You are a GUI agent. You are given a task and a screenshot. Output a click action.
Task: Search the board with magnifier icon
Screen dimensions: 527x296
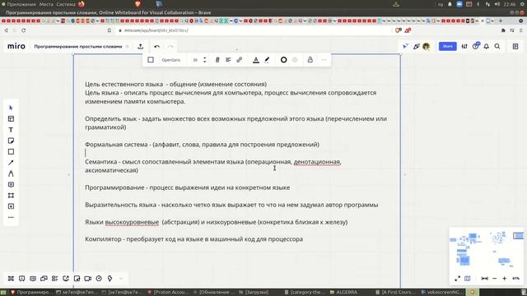coord(497,46)
